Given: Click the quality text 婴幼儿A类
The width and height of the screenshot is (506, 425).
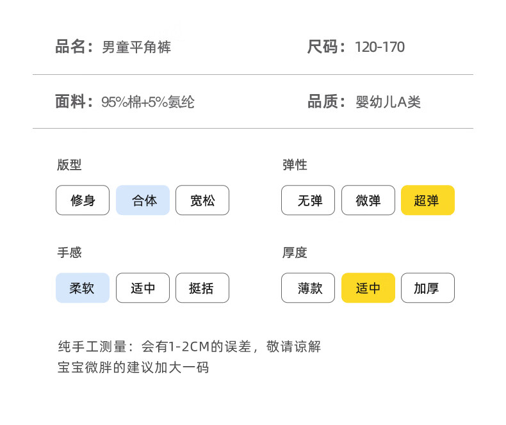Looking at the screenshot, I should pyautogui.click(x=388, y=102).
